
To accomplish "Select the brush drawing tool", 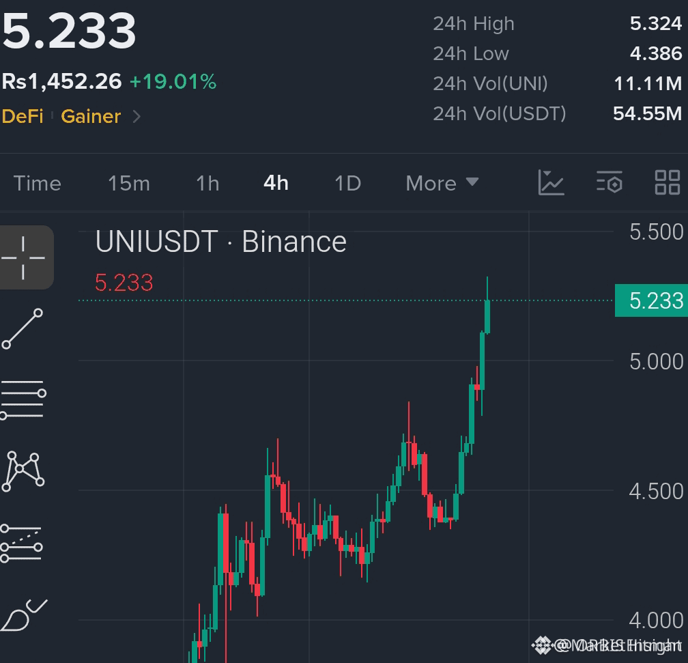I will click(x=24, y=615).
